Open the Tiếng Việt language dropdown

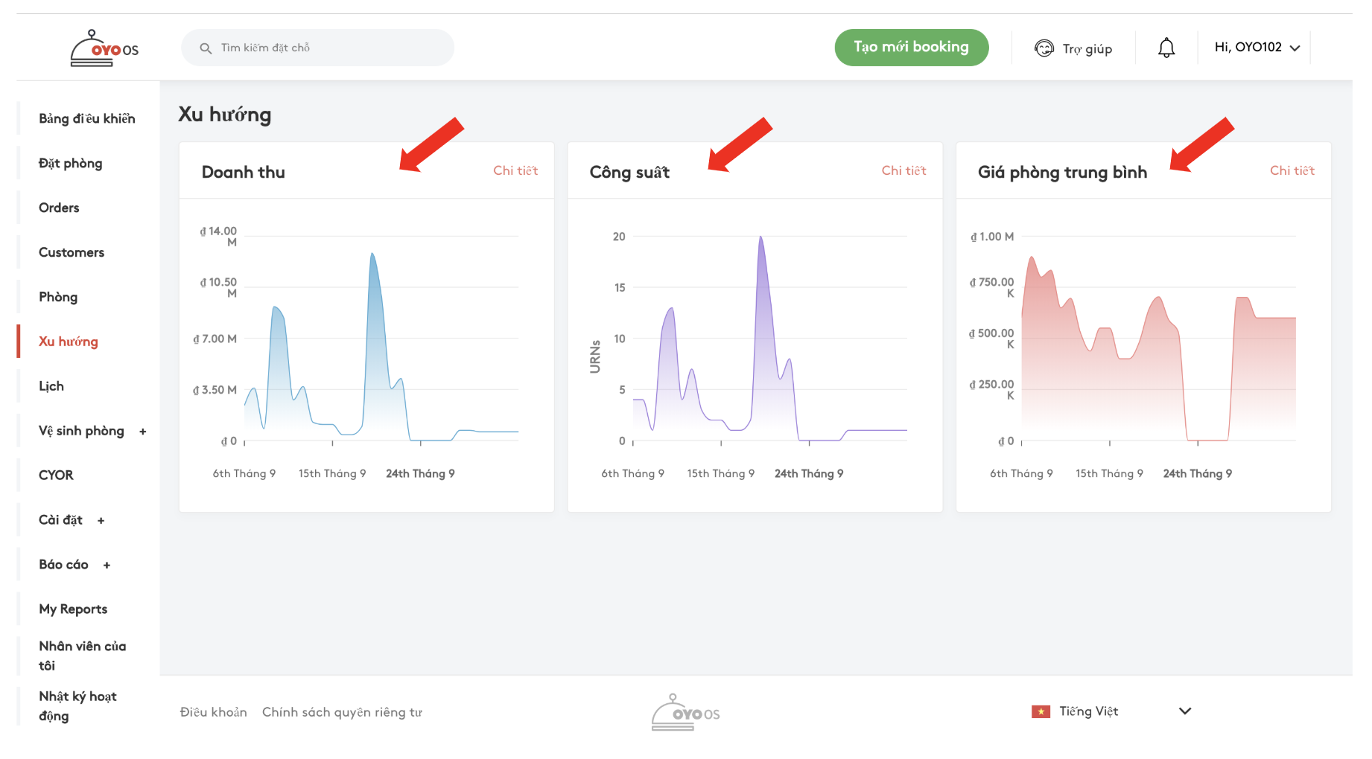point(1111,711)
